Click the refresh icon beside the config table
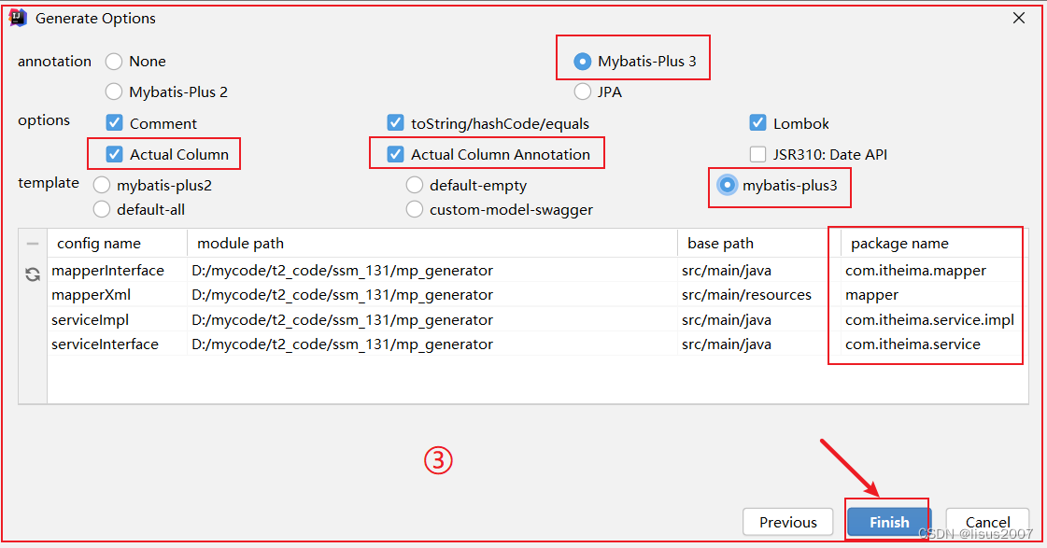The image size is (1047, 548). pos(33,274)
